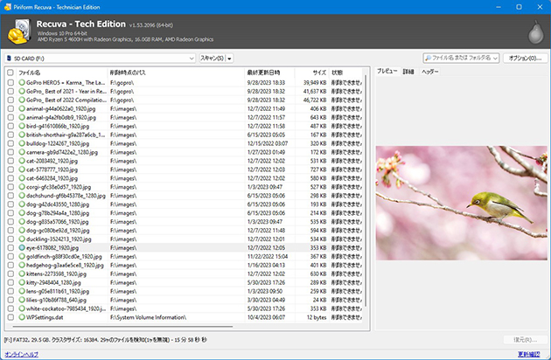This screenshot has height=360, width=551.
Task: Select file dog-g835a57066_1920.jpg
Action: tap(57, 222)
